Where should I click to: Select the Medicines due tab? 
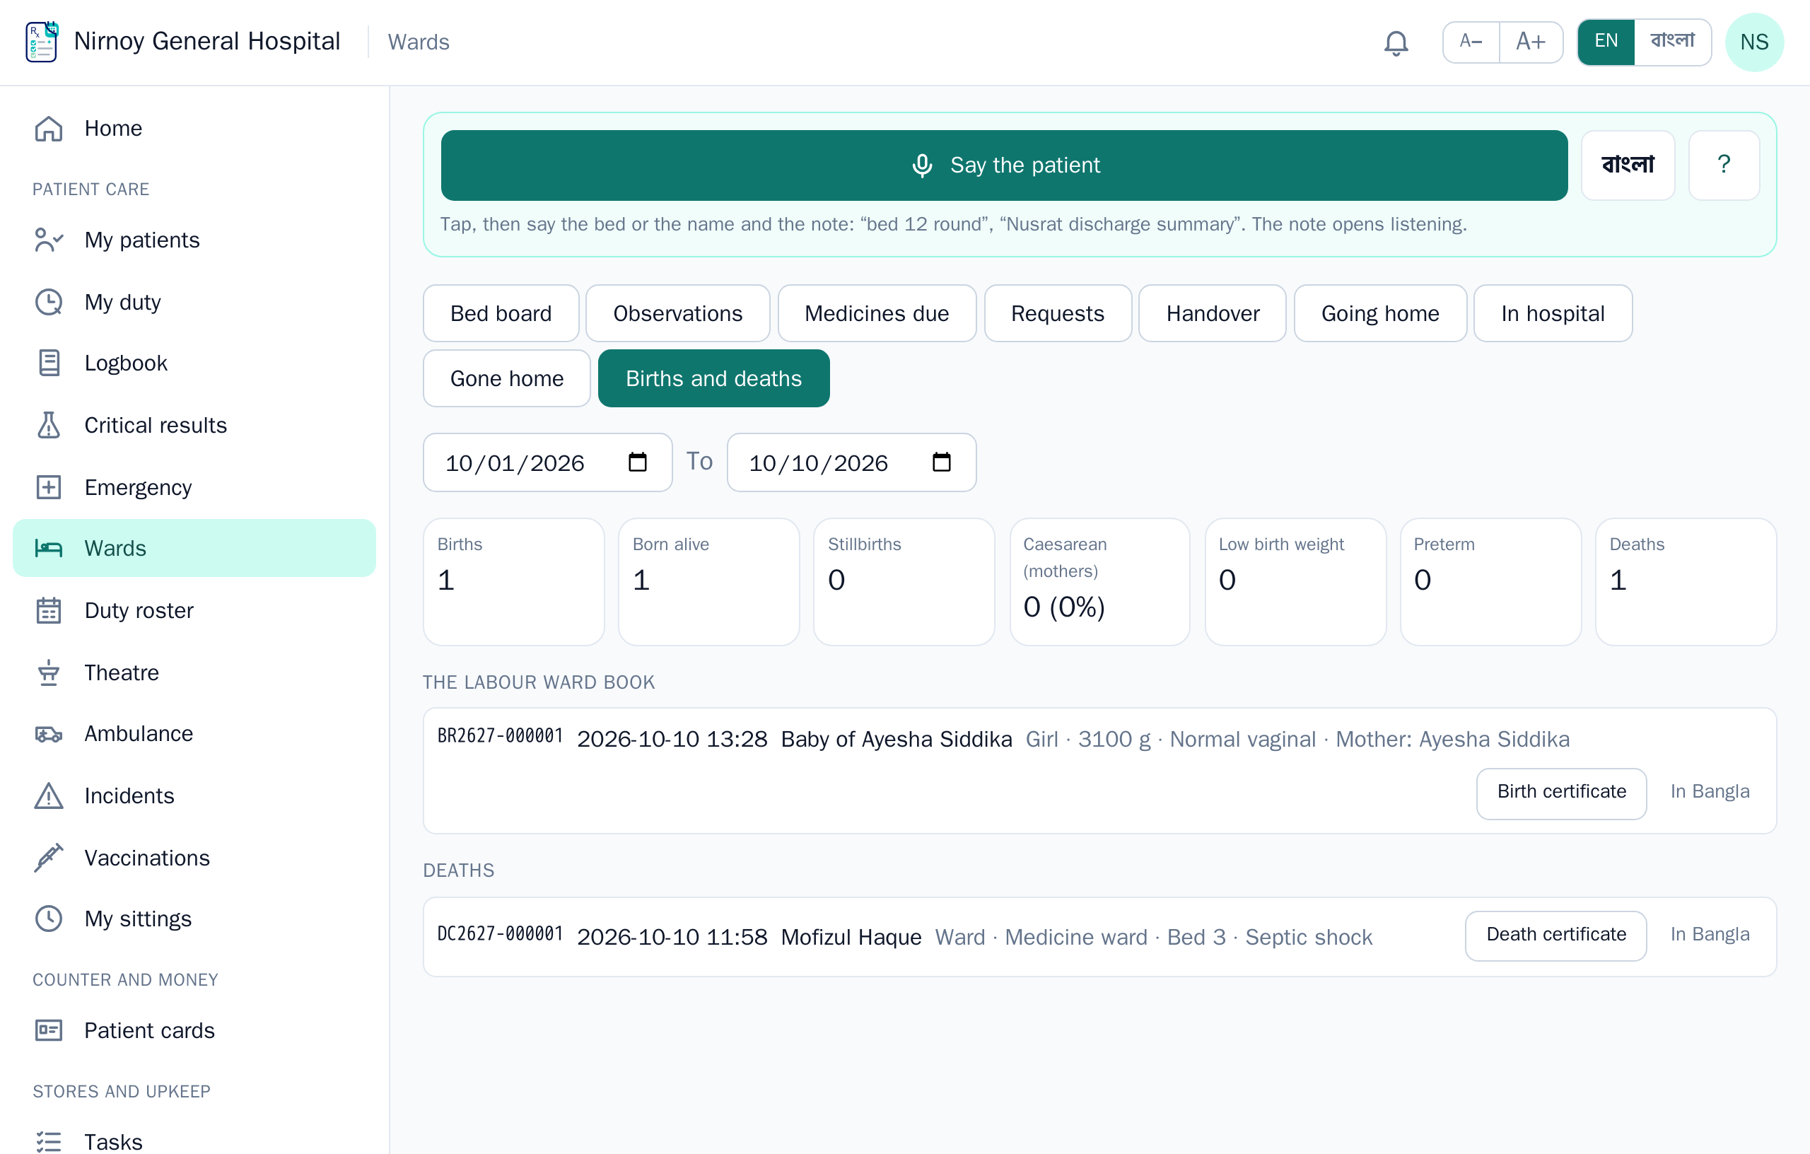point(877,313)
